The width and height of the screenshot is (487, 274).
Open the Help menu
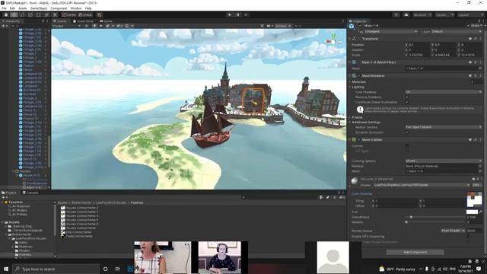(x=88, y=8)
